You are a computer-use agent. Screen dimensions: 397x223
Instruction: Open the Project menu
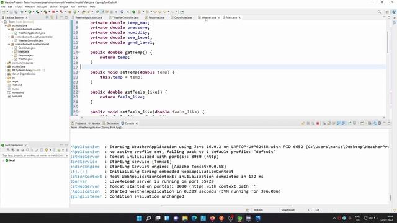click(64, 7)
